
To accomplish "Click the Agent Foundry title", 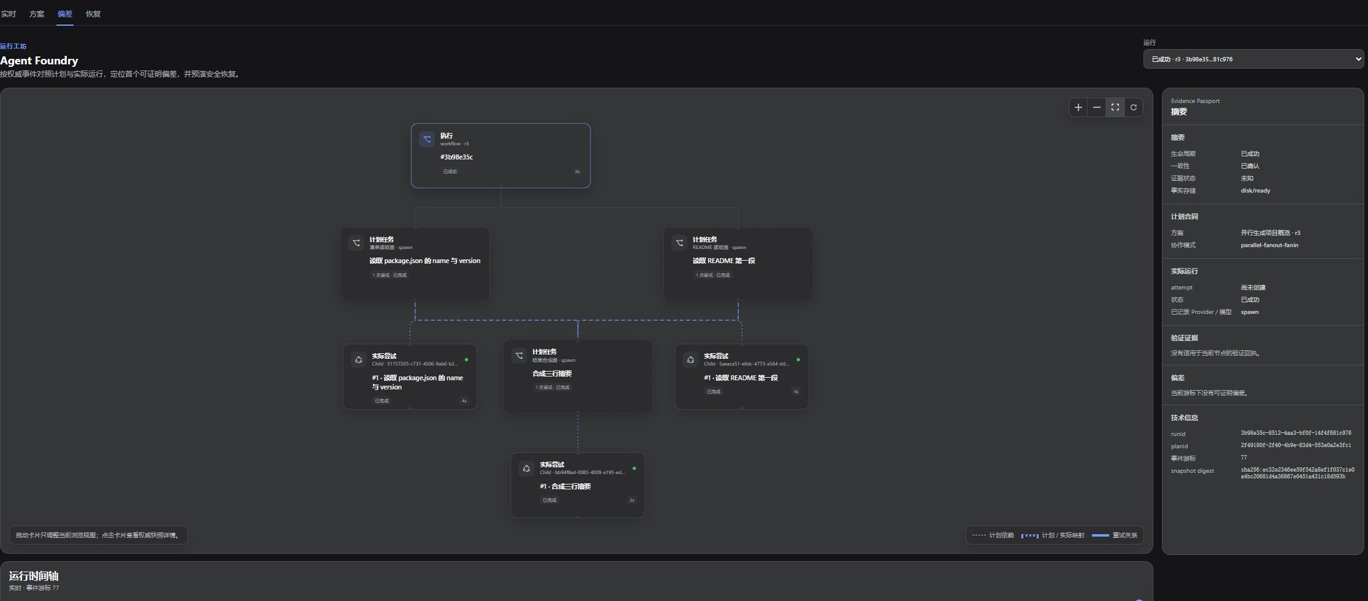I will pyautogui.click(x=39, y=60).
